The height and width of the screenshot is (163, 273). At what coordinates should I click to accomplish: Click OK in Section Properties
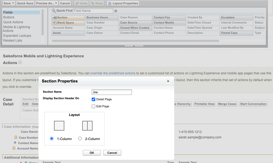pyautogui.click(x=92, y=153)
